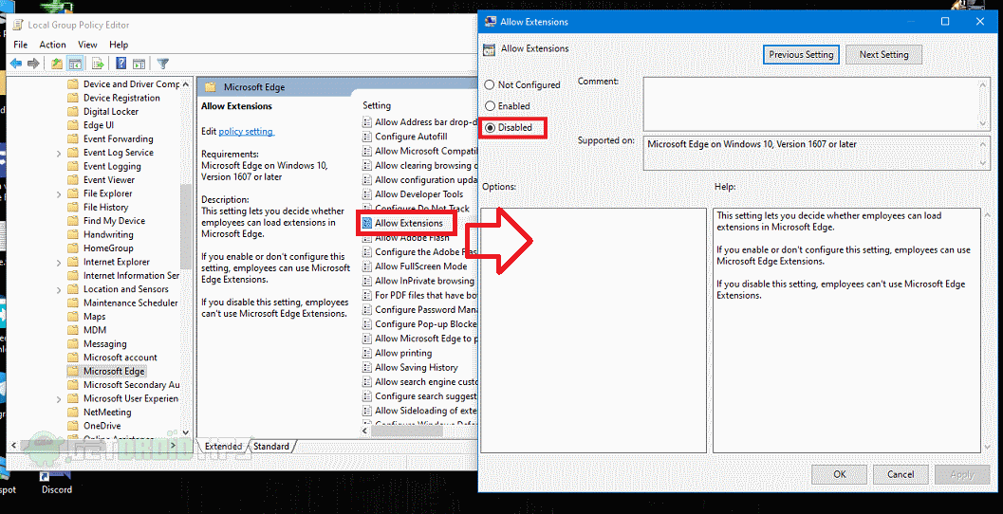Click the Next Setting button

point(883,55)
